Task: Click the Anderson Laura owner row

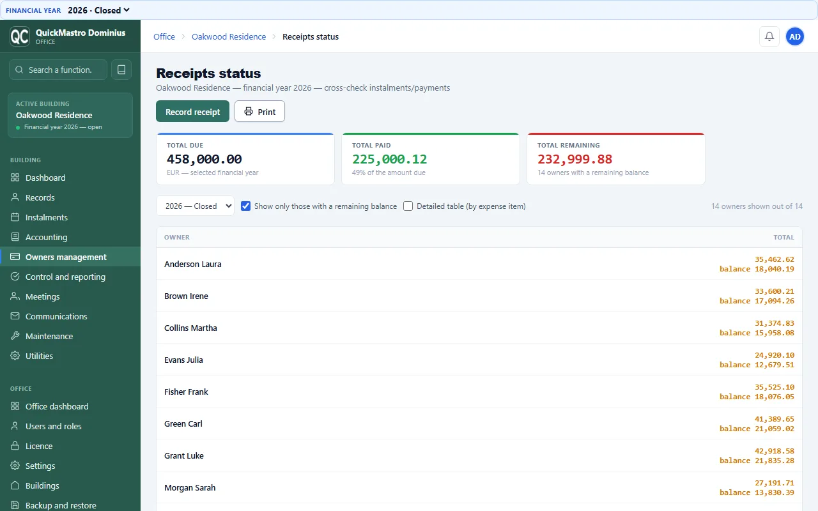Action: [x=479, y=264]
